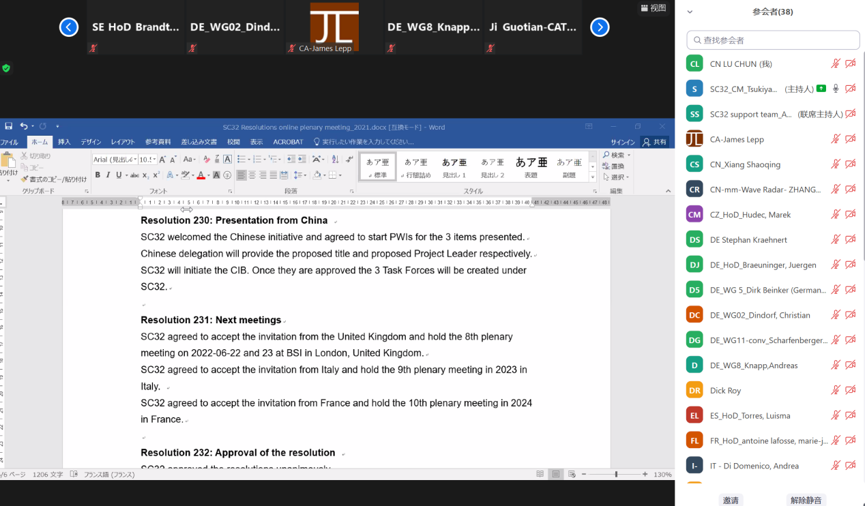This screenshot has height=506, width=865.
Task: Click the 邀请 (Invite) button
Action: click(x=731, y=500)
